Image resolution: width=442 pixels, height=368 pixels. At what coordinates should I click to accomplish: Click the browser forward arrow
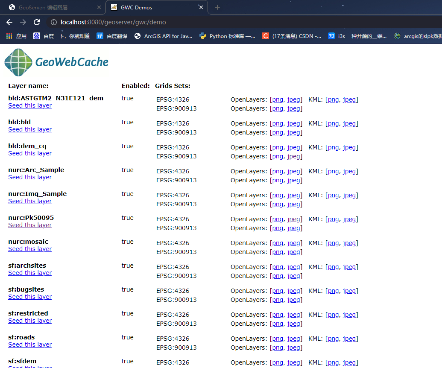(23, 22)
